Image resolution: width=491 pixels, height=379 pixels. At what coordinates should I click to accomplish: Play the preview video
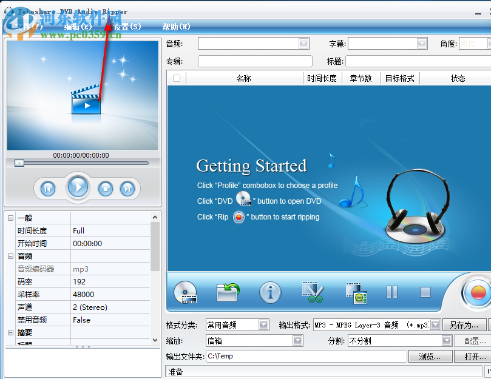pyautogui.click(x=78, y=187)
